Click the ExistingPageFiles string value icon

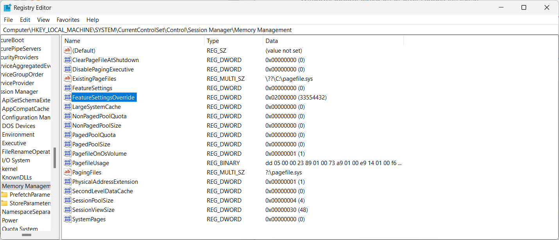pos(68,79)
